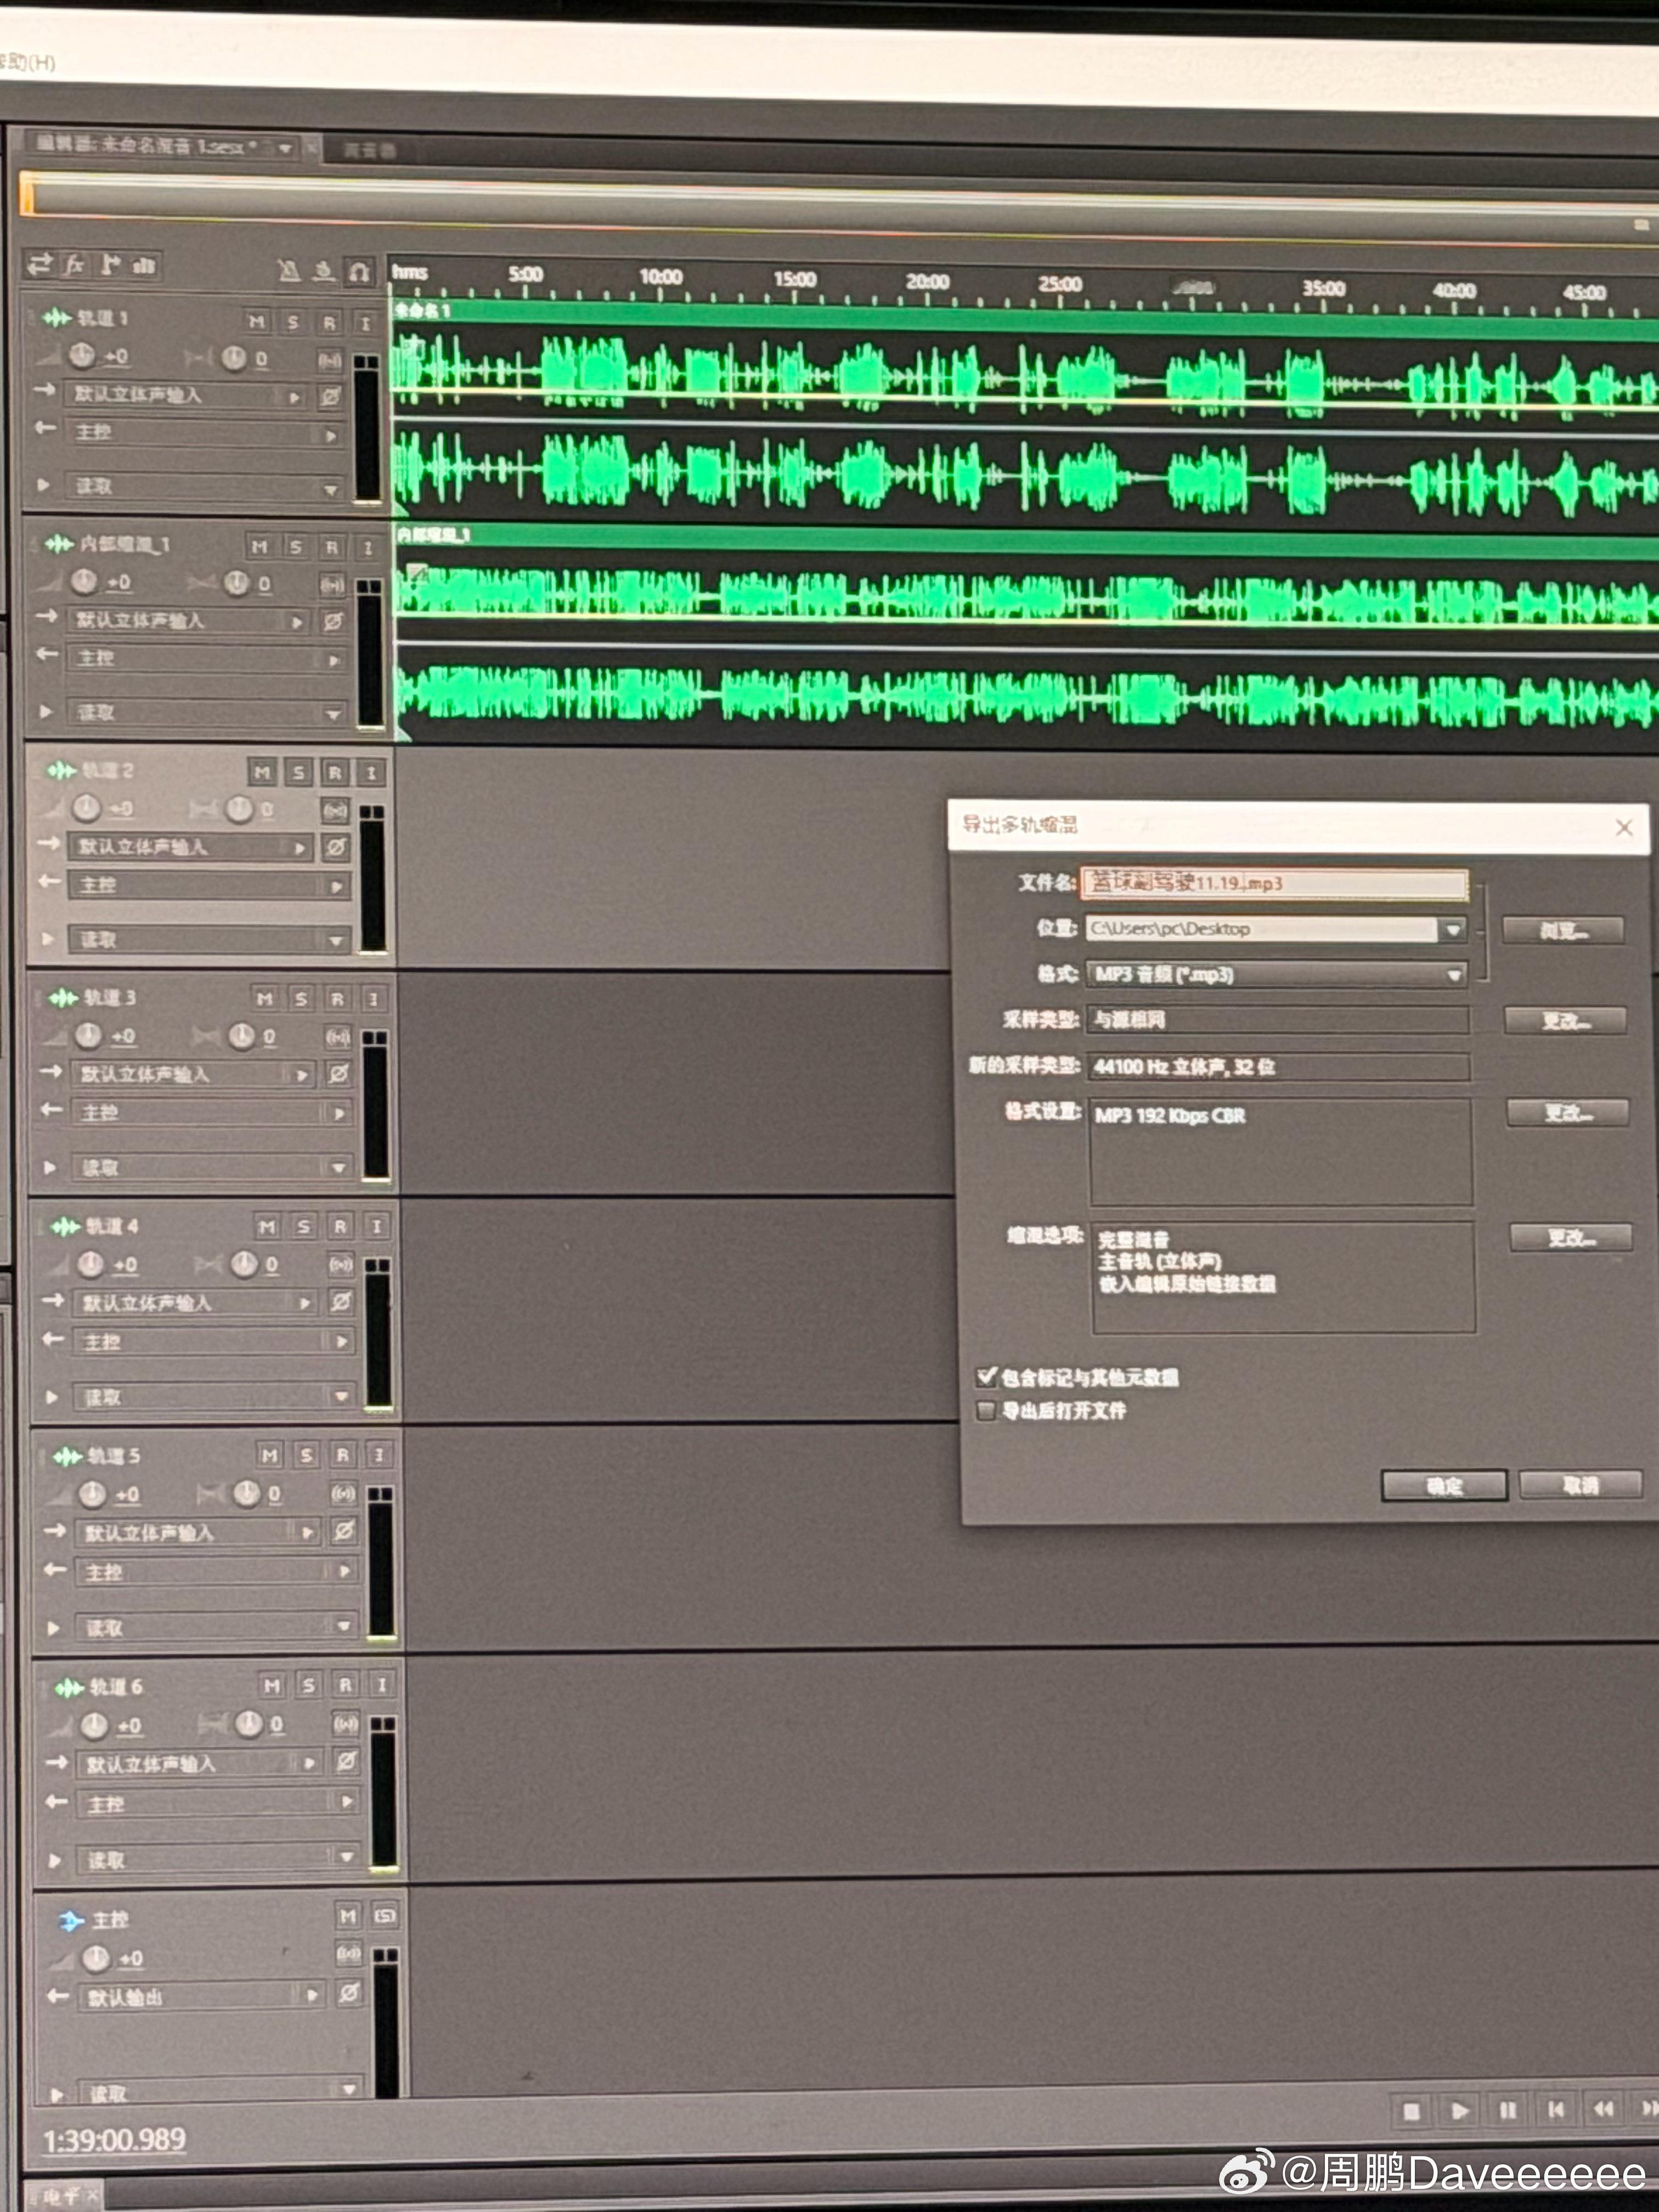Mute track 轨道 1
Screen dimensions: 1659x2212
pyautogui.click(x=257, y=321)
